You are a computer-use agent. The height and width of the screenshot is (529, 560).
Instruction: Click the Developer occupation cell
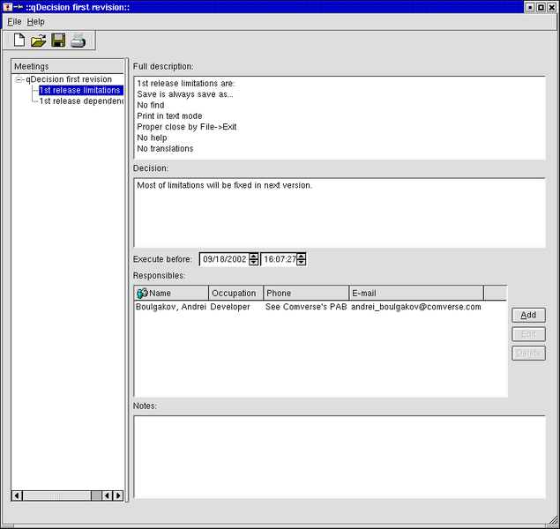point(230,307)
